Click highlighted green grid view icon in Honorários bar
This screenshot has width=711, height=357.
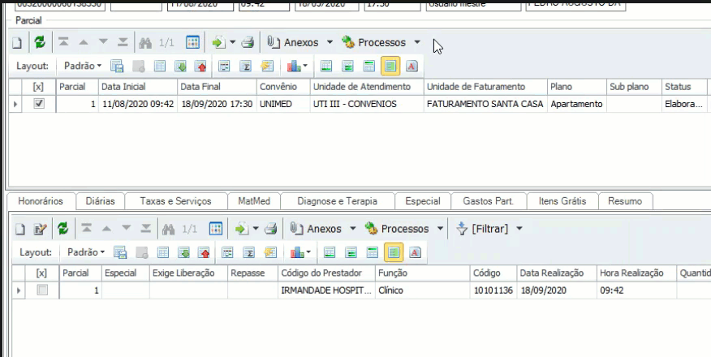click(x=393, y=252)
